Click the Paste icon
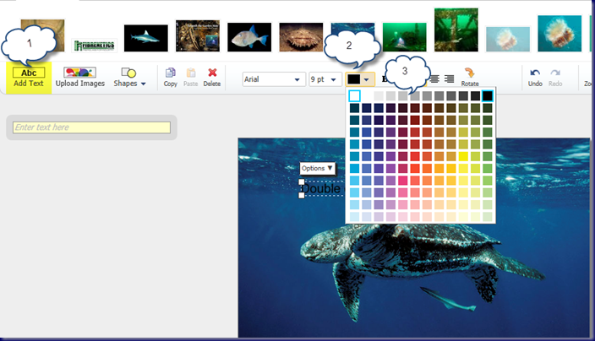This screenshot has width=595, height=341. 191,78
